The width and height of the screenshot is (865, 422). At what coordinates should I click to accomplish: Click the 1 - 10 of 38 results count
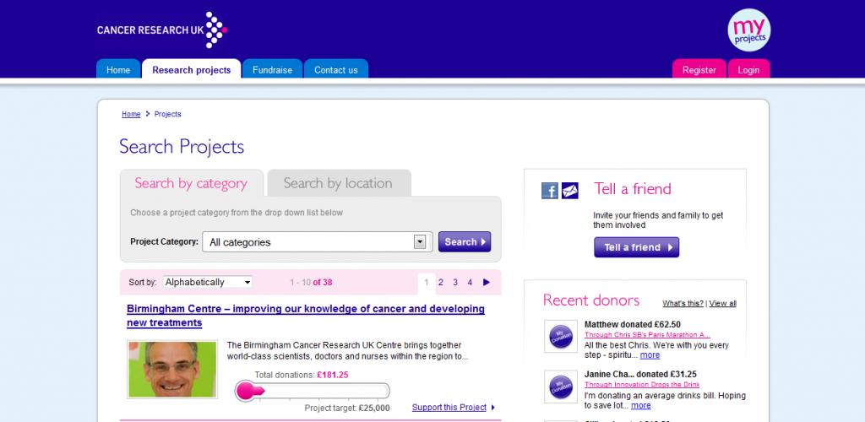pyautogui.click(x=311, y=282)
